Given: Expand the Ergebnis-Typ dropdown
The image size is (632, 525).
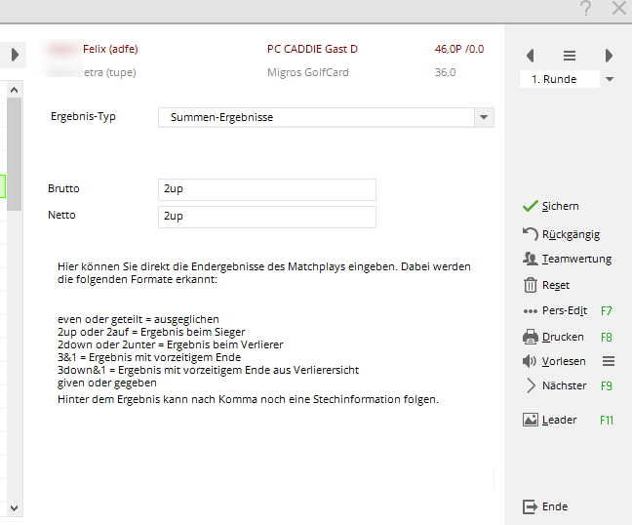Looking at the screenshot, I should pyautogui.click(x=484, y=117).
